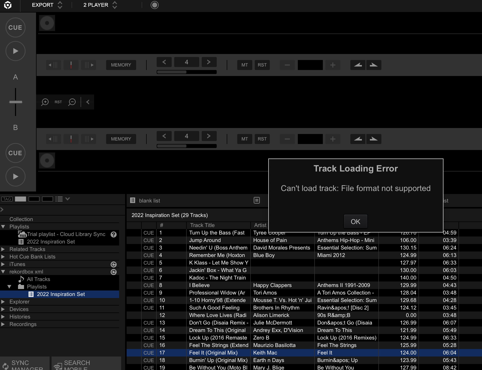
Task: Click the zoom out waveform magnifier icon
Action: click(x=72, y=102)
